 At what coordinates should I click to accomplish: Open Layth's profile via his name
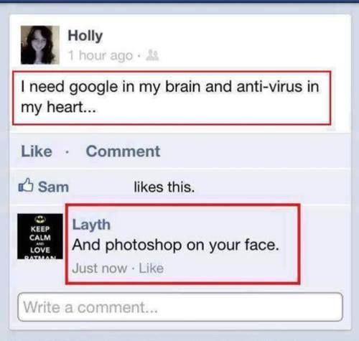pyautogui.click(x=91, y=225)
